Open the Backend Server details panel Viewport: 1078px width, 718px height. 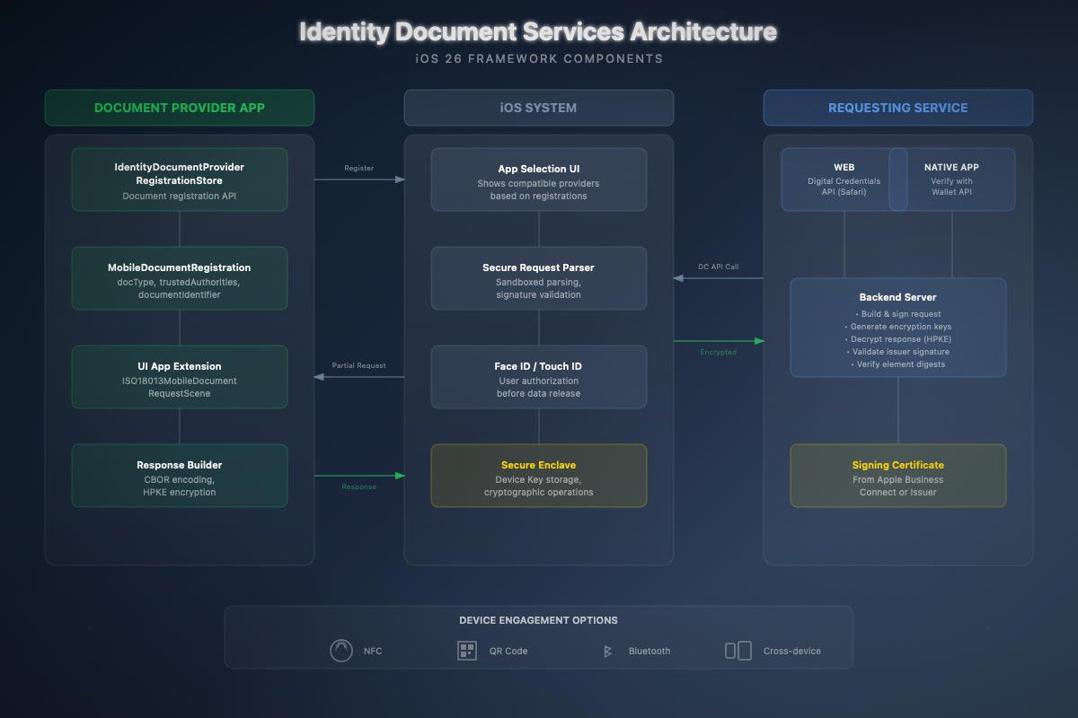(x=897, y=328)
